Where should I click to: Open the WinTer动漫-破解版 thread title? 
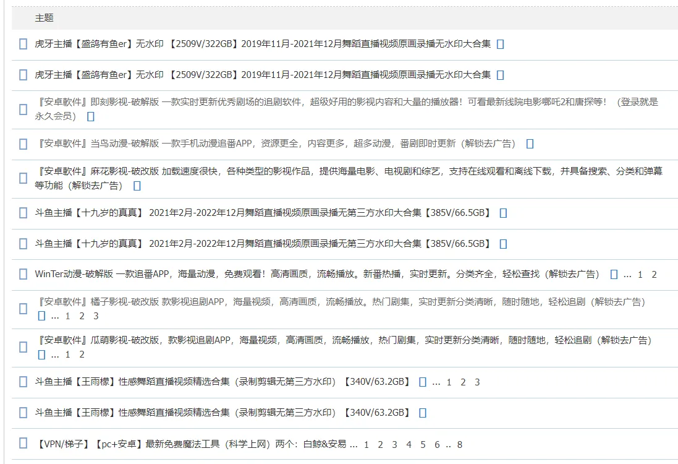pos(317,274)
